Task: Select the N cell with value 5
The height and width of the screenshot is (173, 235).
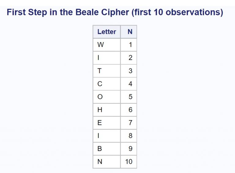Action: 129,97
